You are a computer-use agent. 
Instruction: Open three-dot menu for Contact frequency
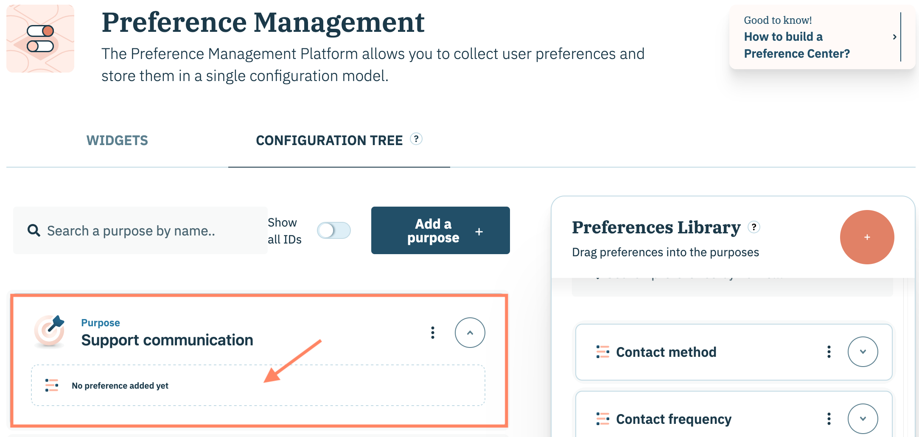tap(829, 419)
